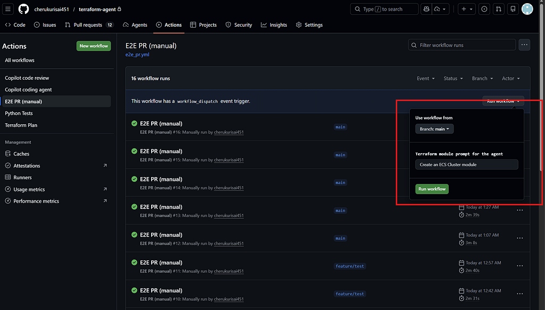Select Copilot coding agent workflow

(x=56, y=89)
